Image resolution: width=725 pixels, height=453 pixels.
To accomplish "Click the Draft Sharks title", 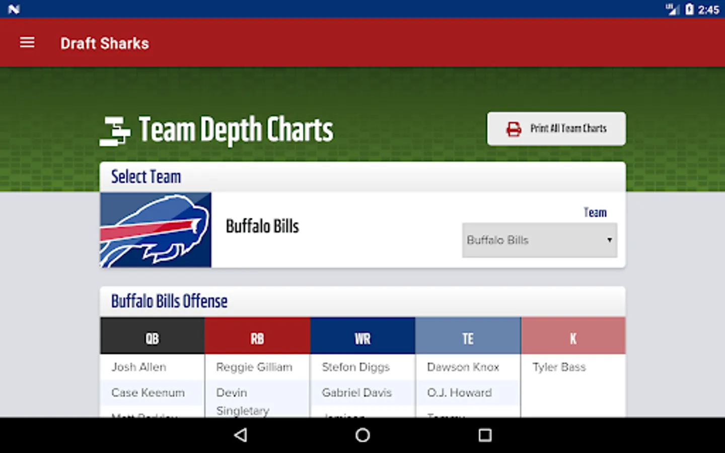I will [105, 43].
